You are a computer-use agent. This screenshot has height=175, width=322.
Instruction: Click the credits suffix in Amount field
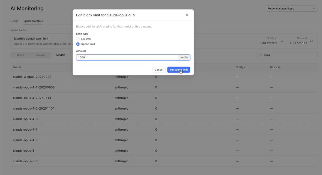(x=184, y=57)
